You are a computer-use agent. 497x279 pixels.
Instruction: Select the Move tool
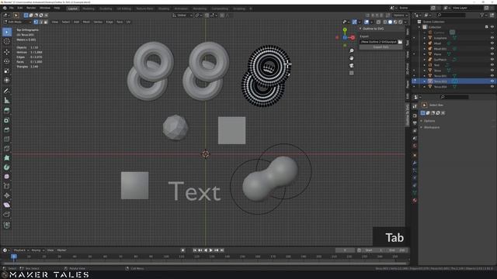pos(7,52)
